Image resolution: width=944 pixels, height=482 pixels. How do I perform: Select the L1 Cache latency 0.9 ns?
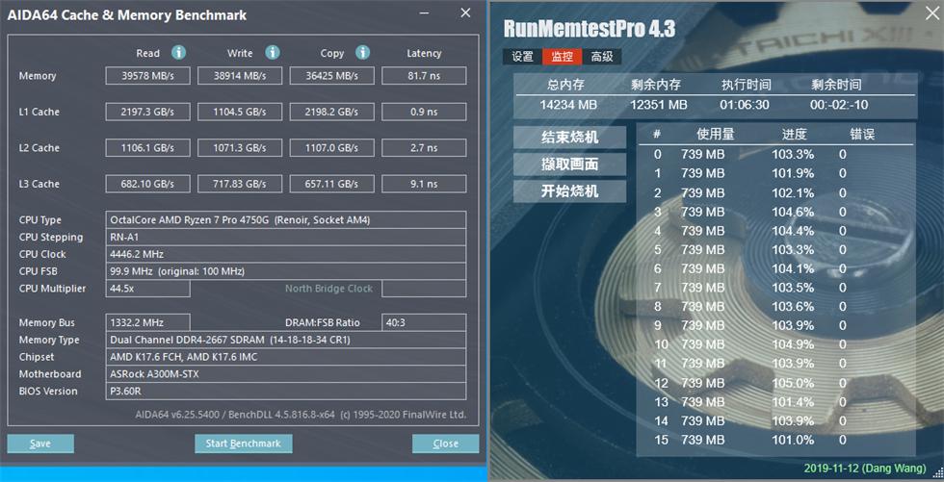click(x=424, y=112)
